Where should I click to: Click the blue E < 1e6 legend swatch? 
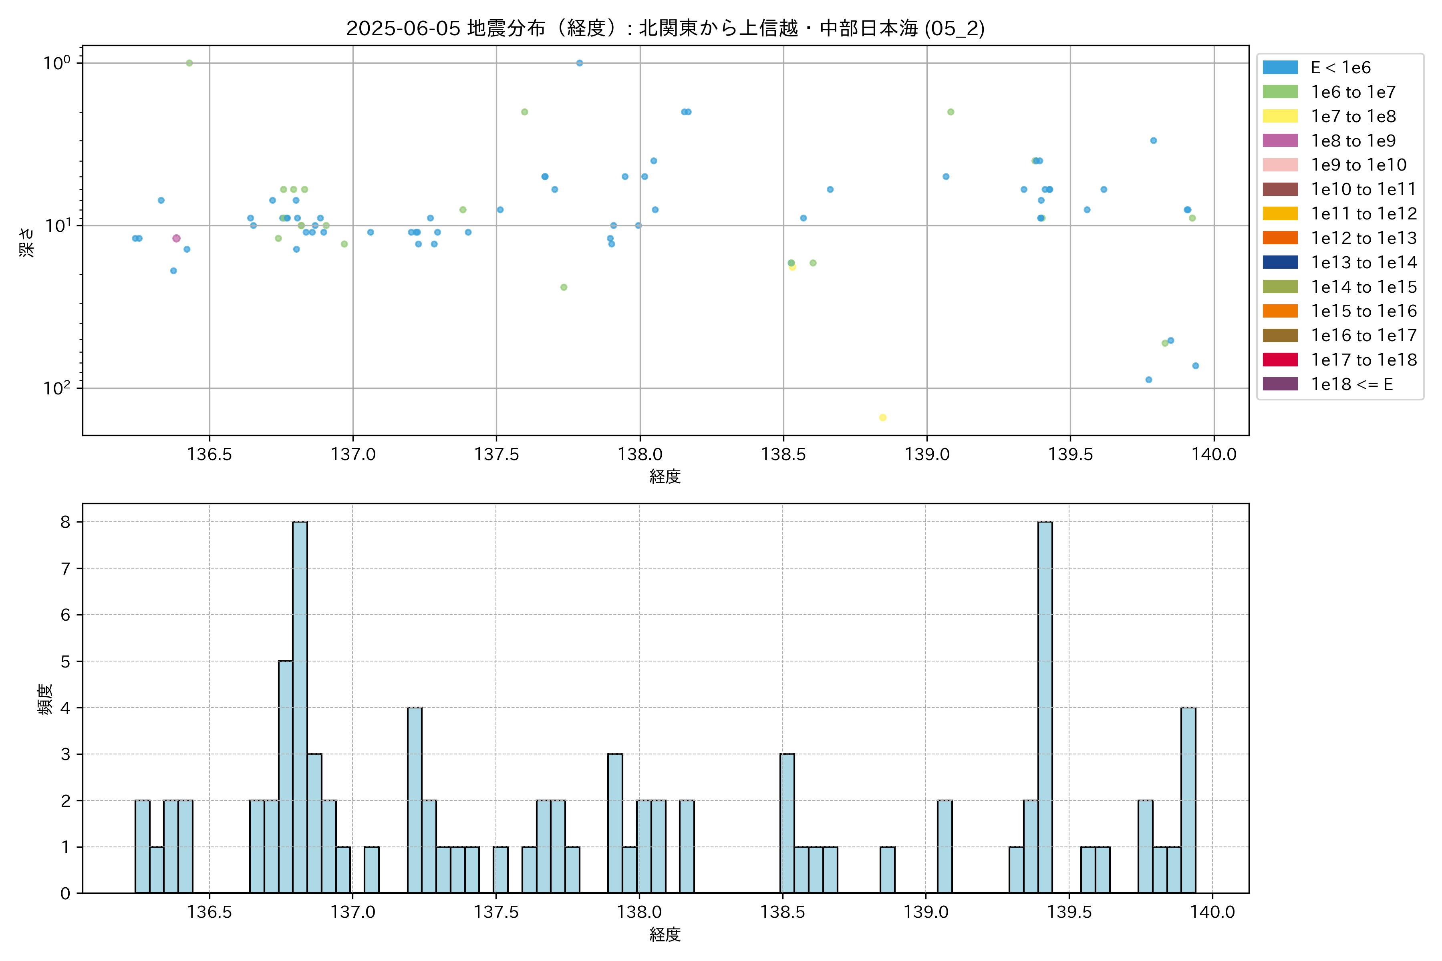(1279, 67)
